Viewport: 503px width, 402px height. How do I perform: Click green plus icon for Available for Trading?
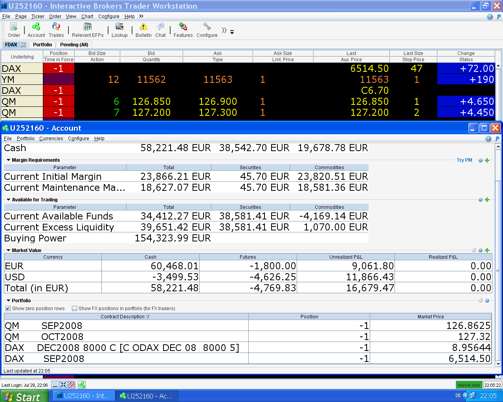tap(487, 200)
